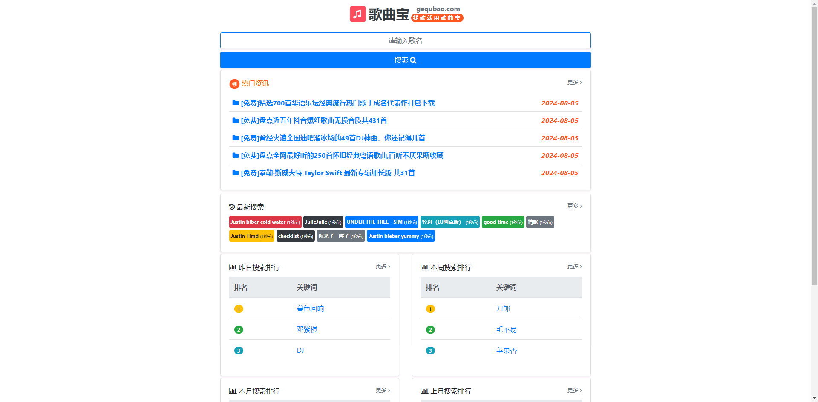818x402 pixels.
Task: Select the 轻舟 (DJ阿卓版) tag
Action: (x=450, y=222)
